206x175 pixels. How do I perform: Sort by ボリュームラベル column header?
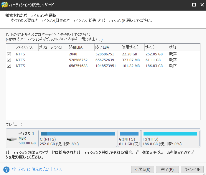coord(53,47)
